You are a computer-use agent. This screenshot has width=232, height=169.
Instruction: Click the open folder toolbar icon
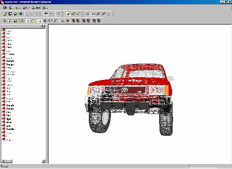point(5,14)
